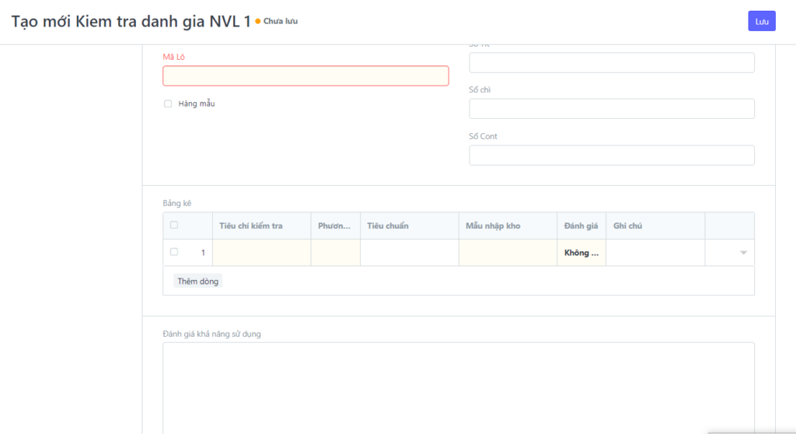Click the Lưu save button
The image size is (796, 434).
click(761, 21)
